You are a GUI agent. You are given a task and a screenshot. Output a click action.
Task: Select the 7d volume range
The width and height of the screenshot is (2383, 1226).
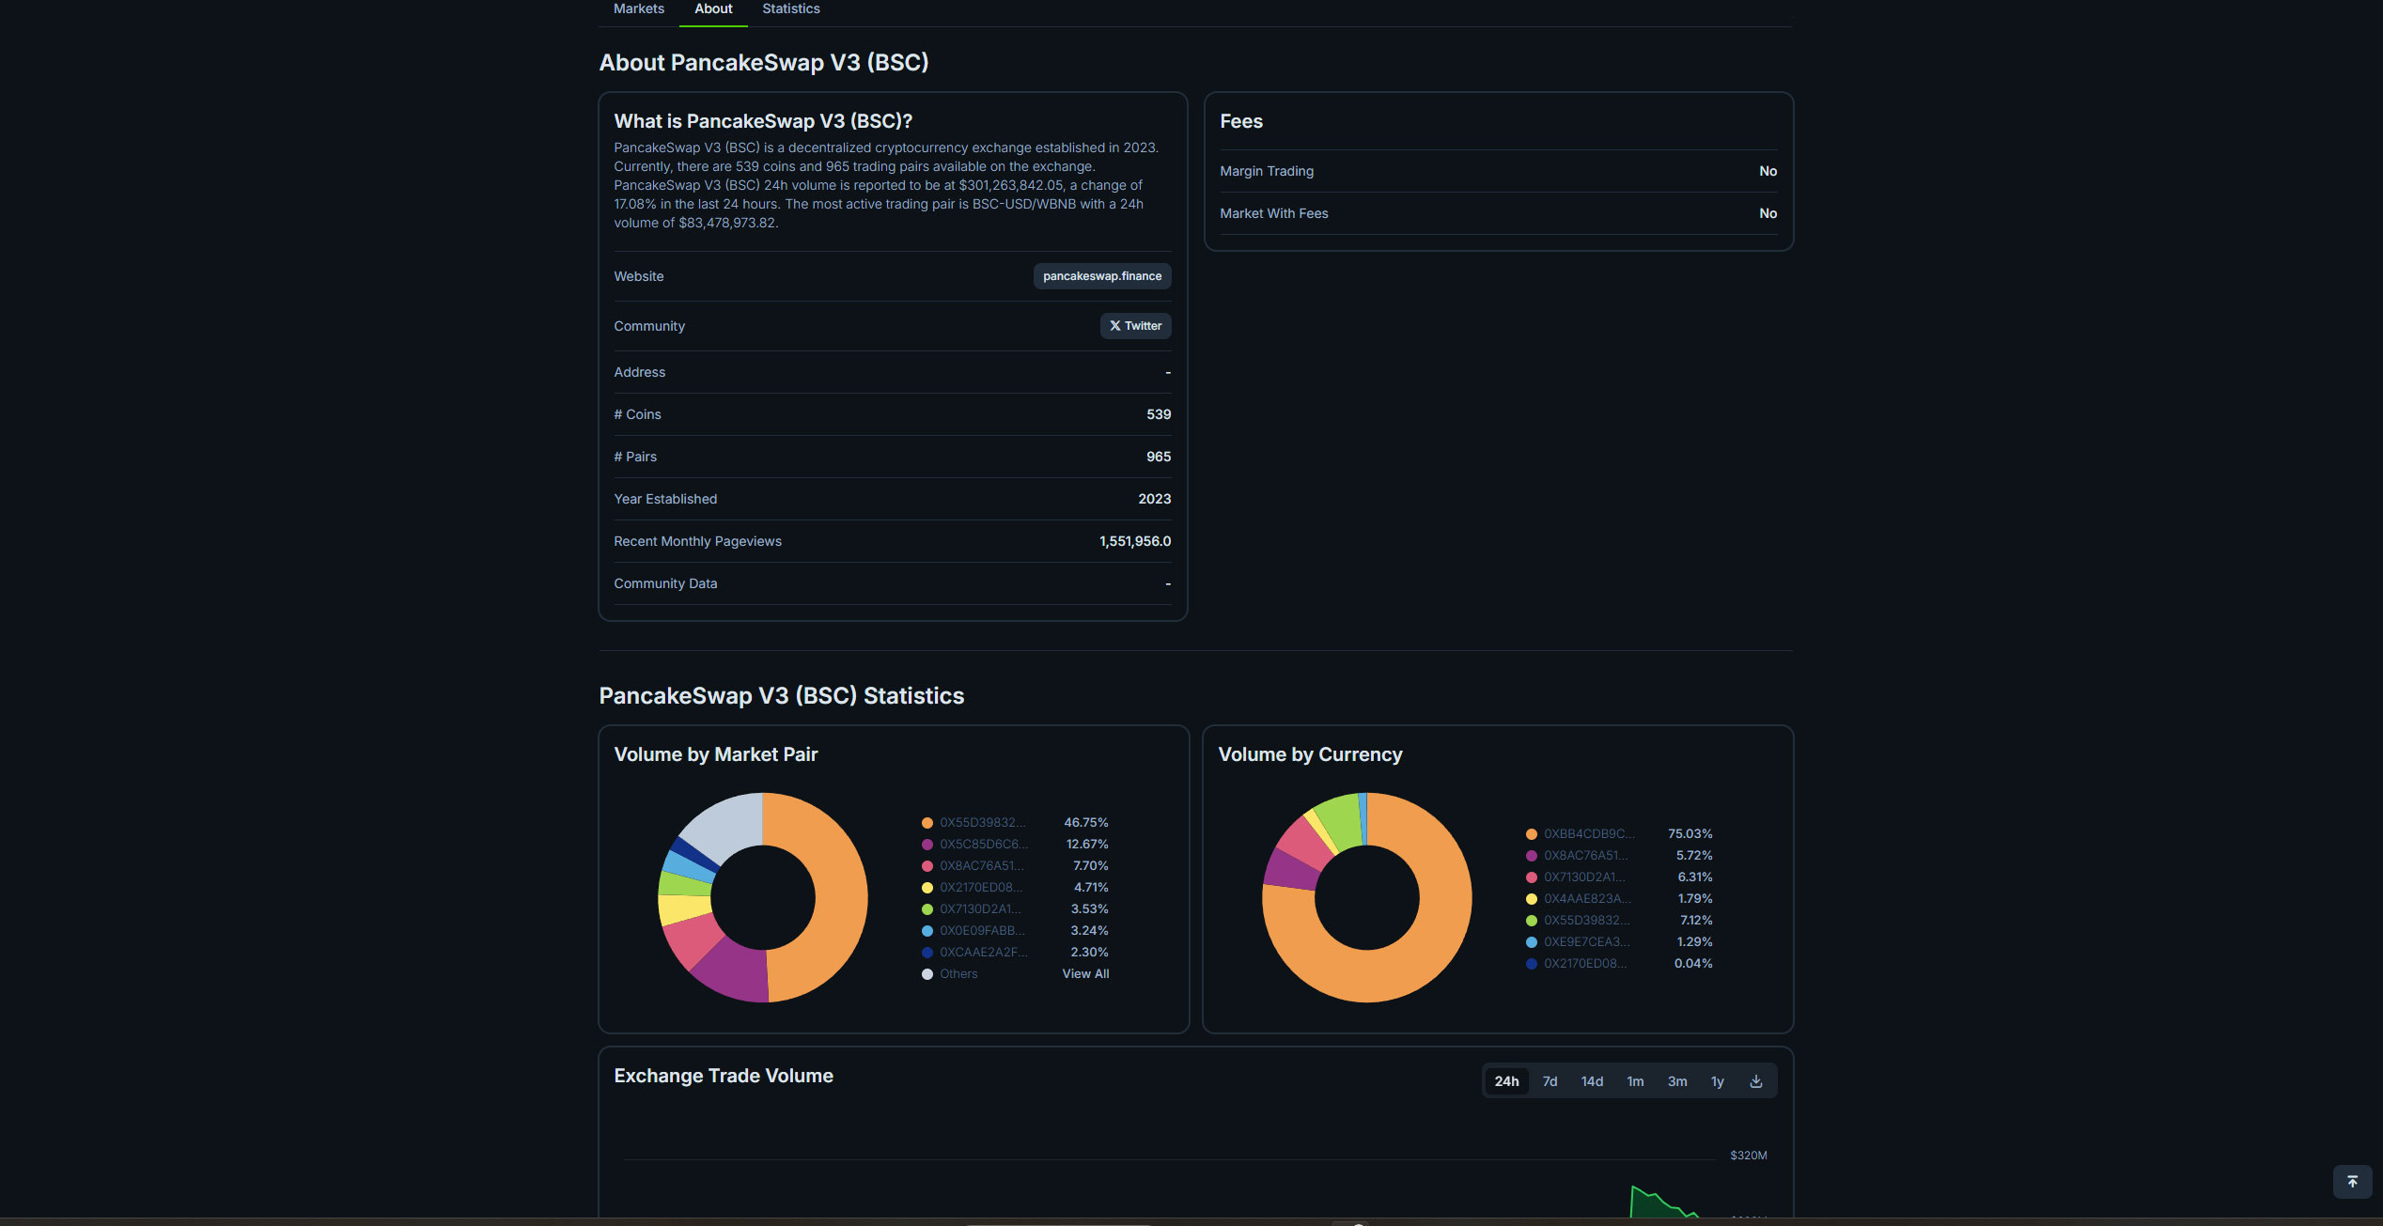1550,1081
